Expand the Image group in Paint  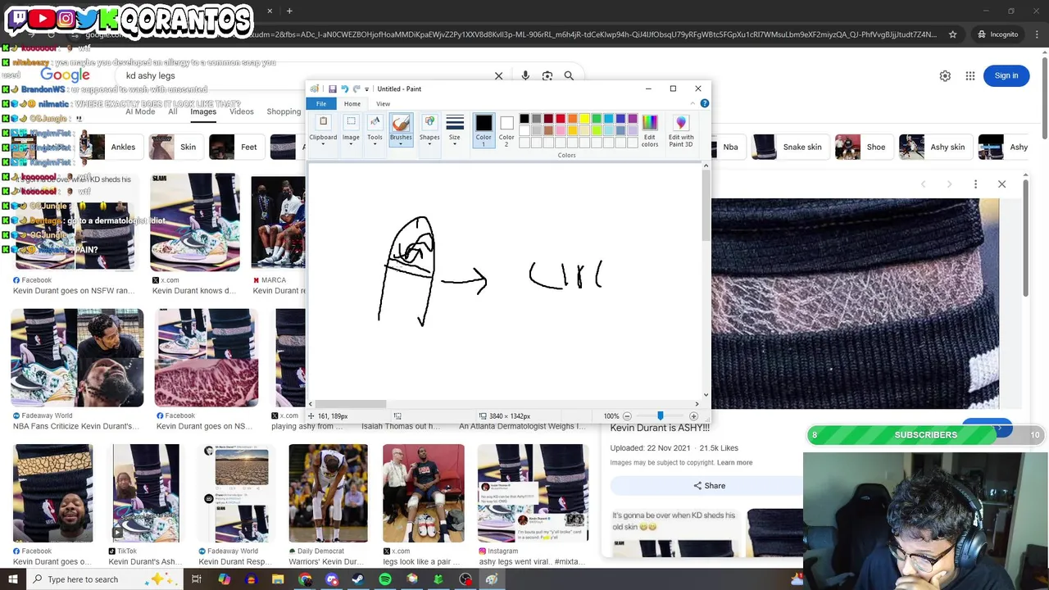pyautogui.click(x=351, y=130)
